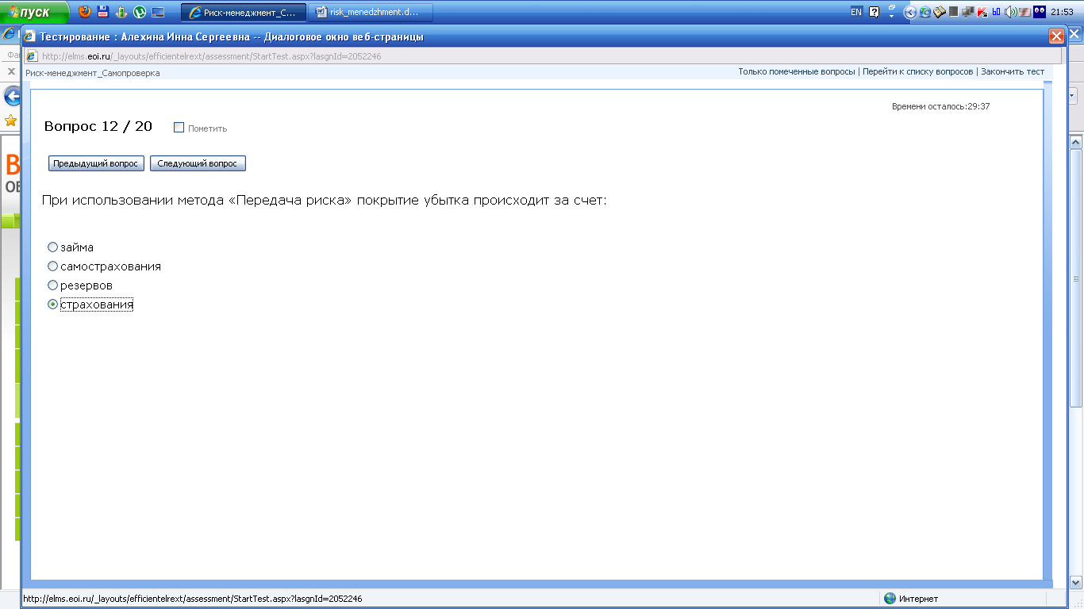Click the background browser favorites star
The width and height of the screenshot is (1084, 609).
coord(10,121)
